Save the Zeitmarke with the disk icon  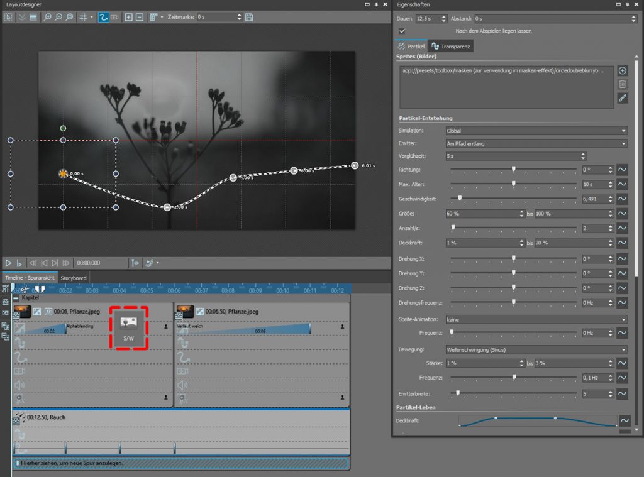pos(249,17)
